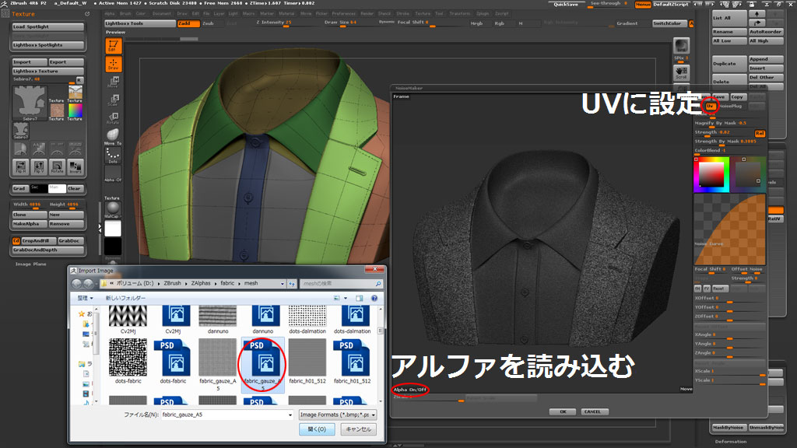Viewport: 797px width, 448px height.
Task: Toggle Zsub mode
Action: click(209, 23)
